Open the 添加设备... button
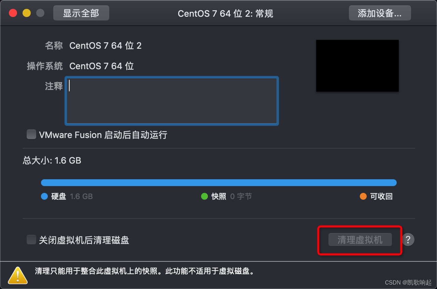This screenshot has height=289, width=437. pyautogui.click(x=380, y=13)
